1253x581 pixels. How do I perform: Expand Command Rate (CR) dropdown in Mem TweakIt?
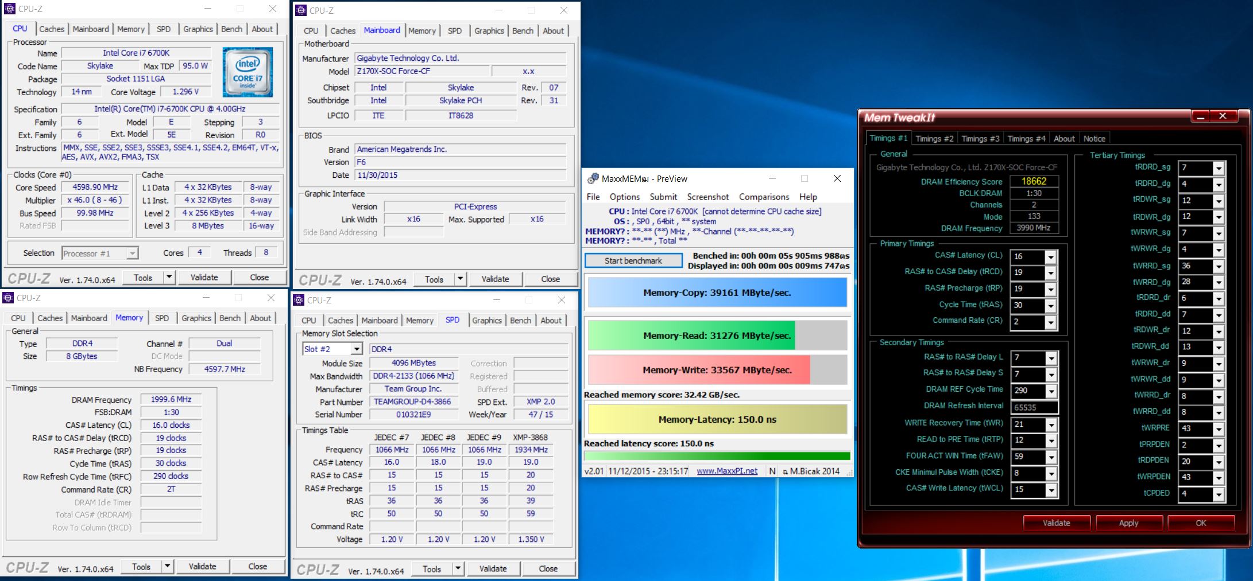(1050, 322)
